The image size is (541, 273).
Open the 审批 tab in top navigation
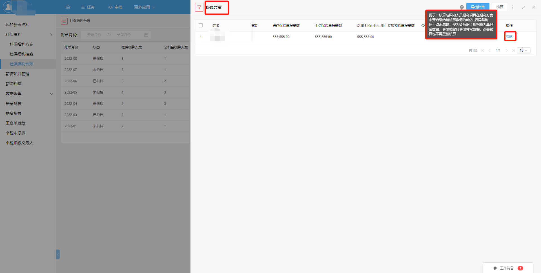116,7
